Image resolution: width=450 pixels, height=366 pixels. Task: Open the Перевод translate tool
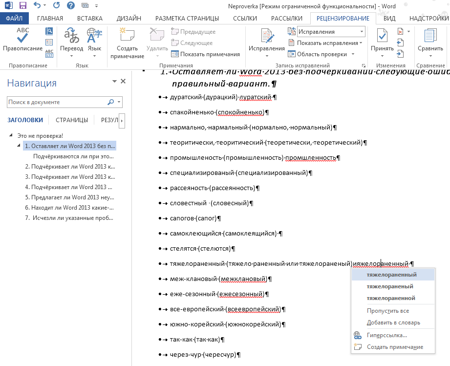pos(71,43)
